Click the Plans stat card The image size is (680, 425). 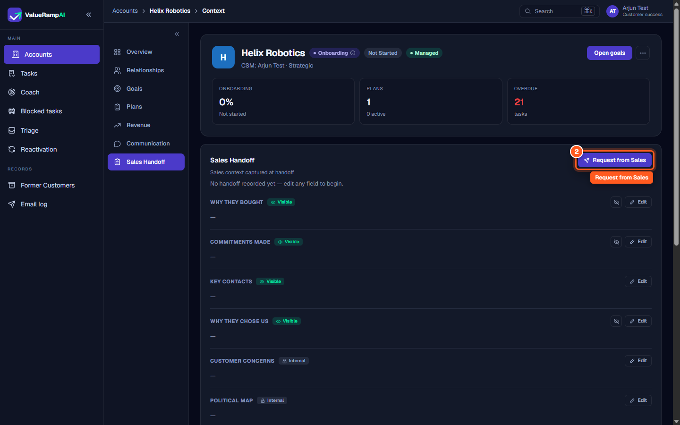[431, 101]
